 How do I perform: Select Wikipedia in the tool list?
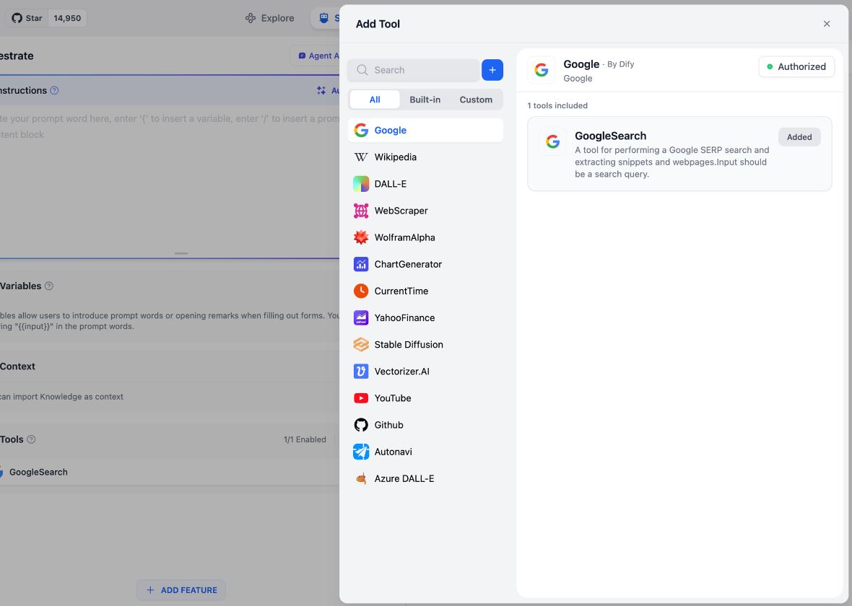coord(425,157)
